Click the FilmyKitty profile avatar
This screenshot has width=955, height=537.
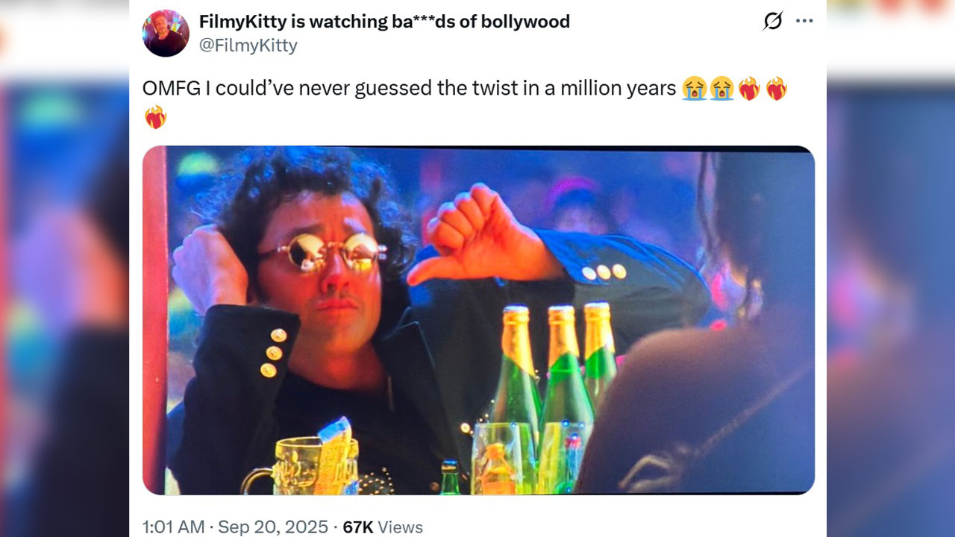point(166,34)
